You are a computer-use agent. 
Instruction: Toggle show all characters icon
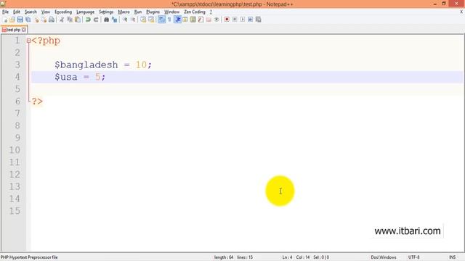coord(169,20)
